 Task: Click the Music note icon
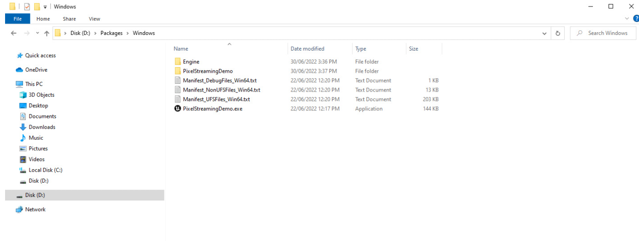[23, 138]
